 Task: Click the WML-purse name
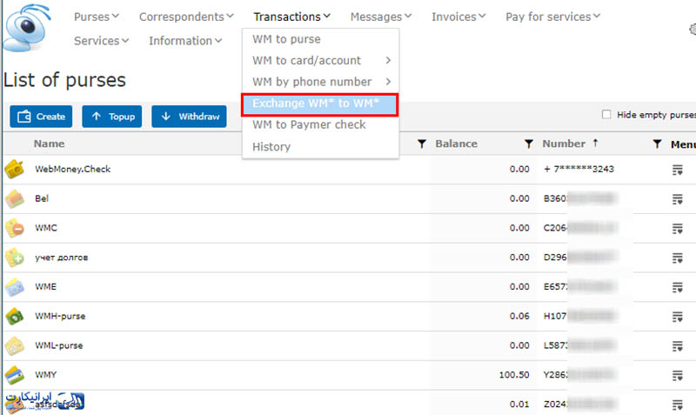coord(58,345)
